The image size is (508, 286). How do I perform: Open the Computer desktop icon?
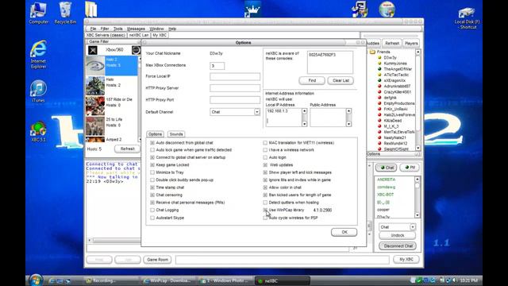(39, 13)
